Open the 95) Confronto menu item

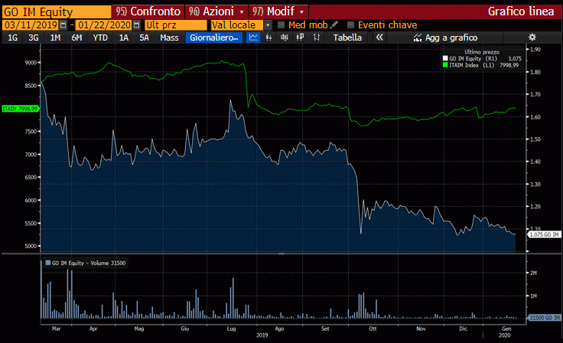148,11
